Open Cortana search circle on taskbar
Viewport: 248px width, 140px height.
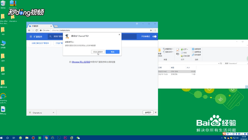click(7, 138)
